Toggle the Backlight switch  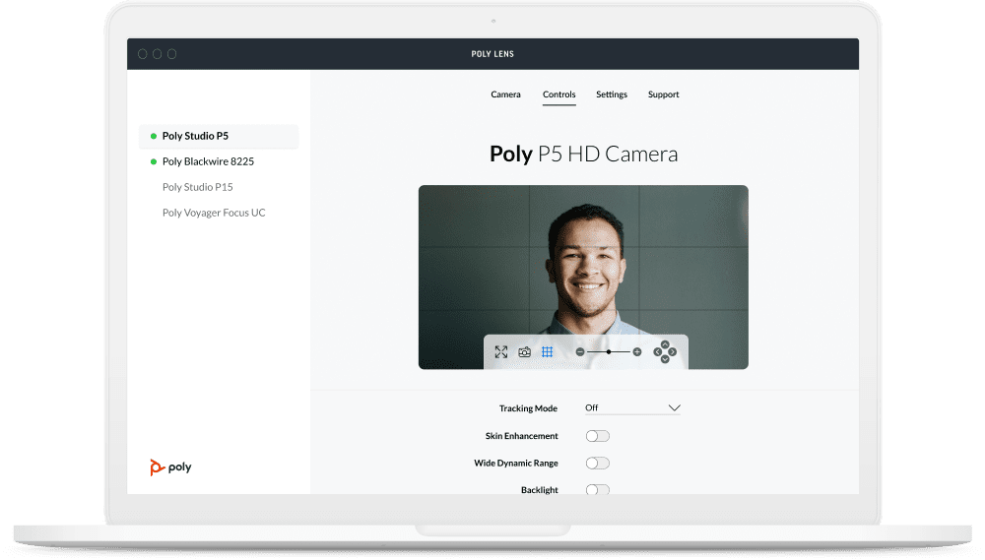[x=598, y=489]
